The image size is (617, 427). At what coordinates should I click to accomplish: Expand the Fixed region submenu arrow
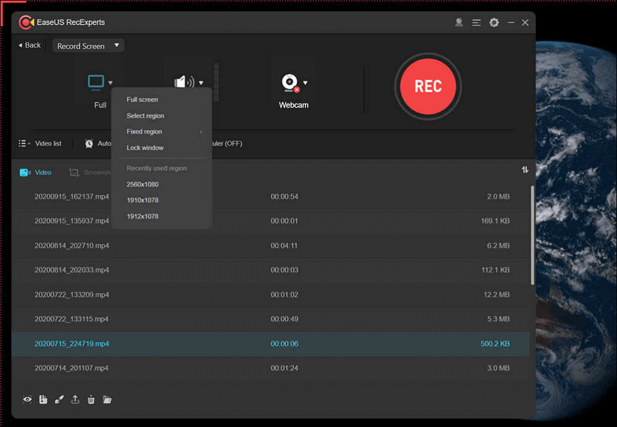click(201, 132)
